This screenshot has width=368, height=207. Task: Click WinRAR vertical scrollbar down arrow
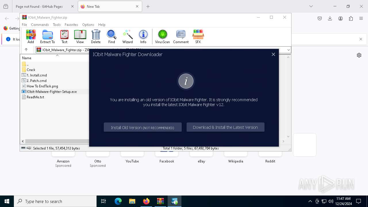(288, 137)
